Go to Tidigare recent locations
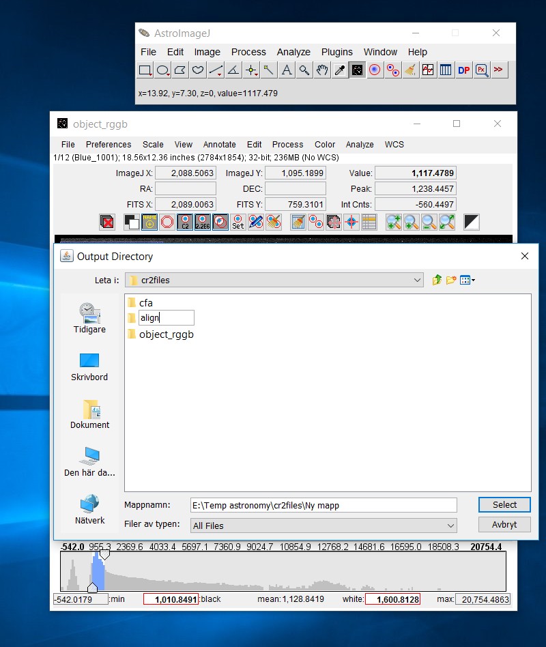 coord(89,318)
